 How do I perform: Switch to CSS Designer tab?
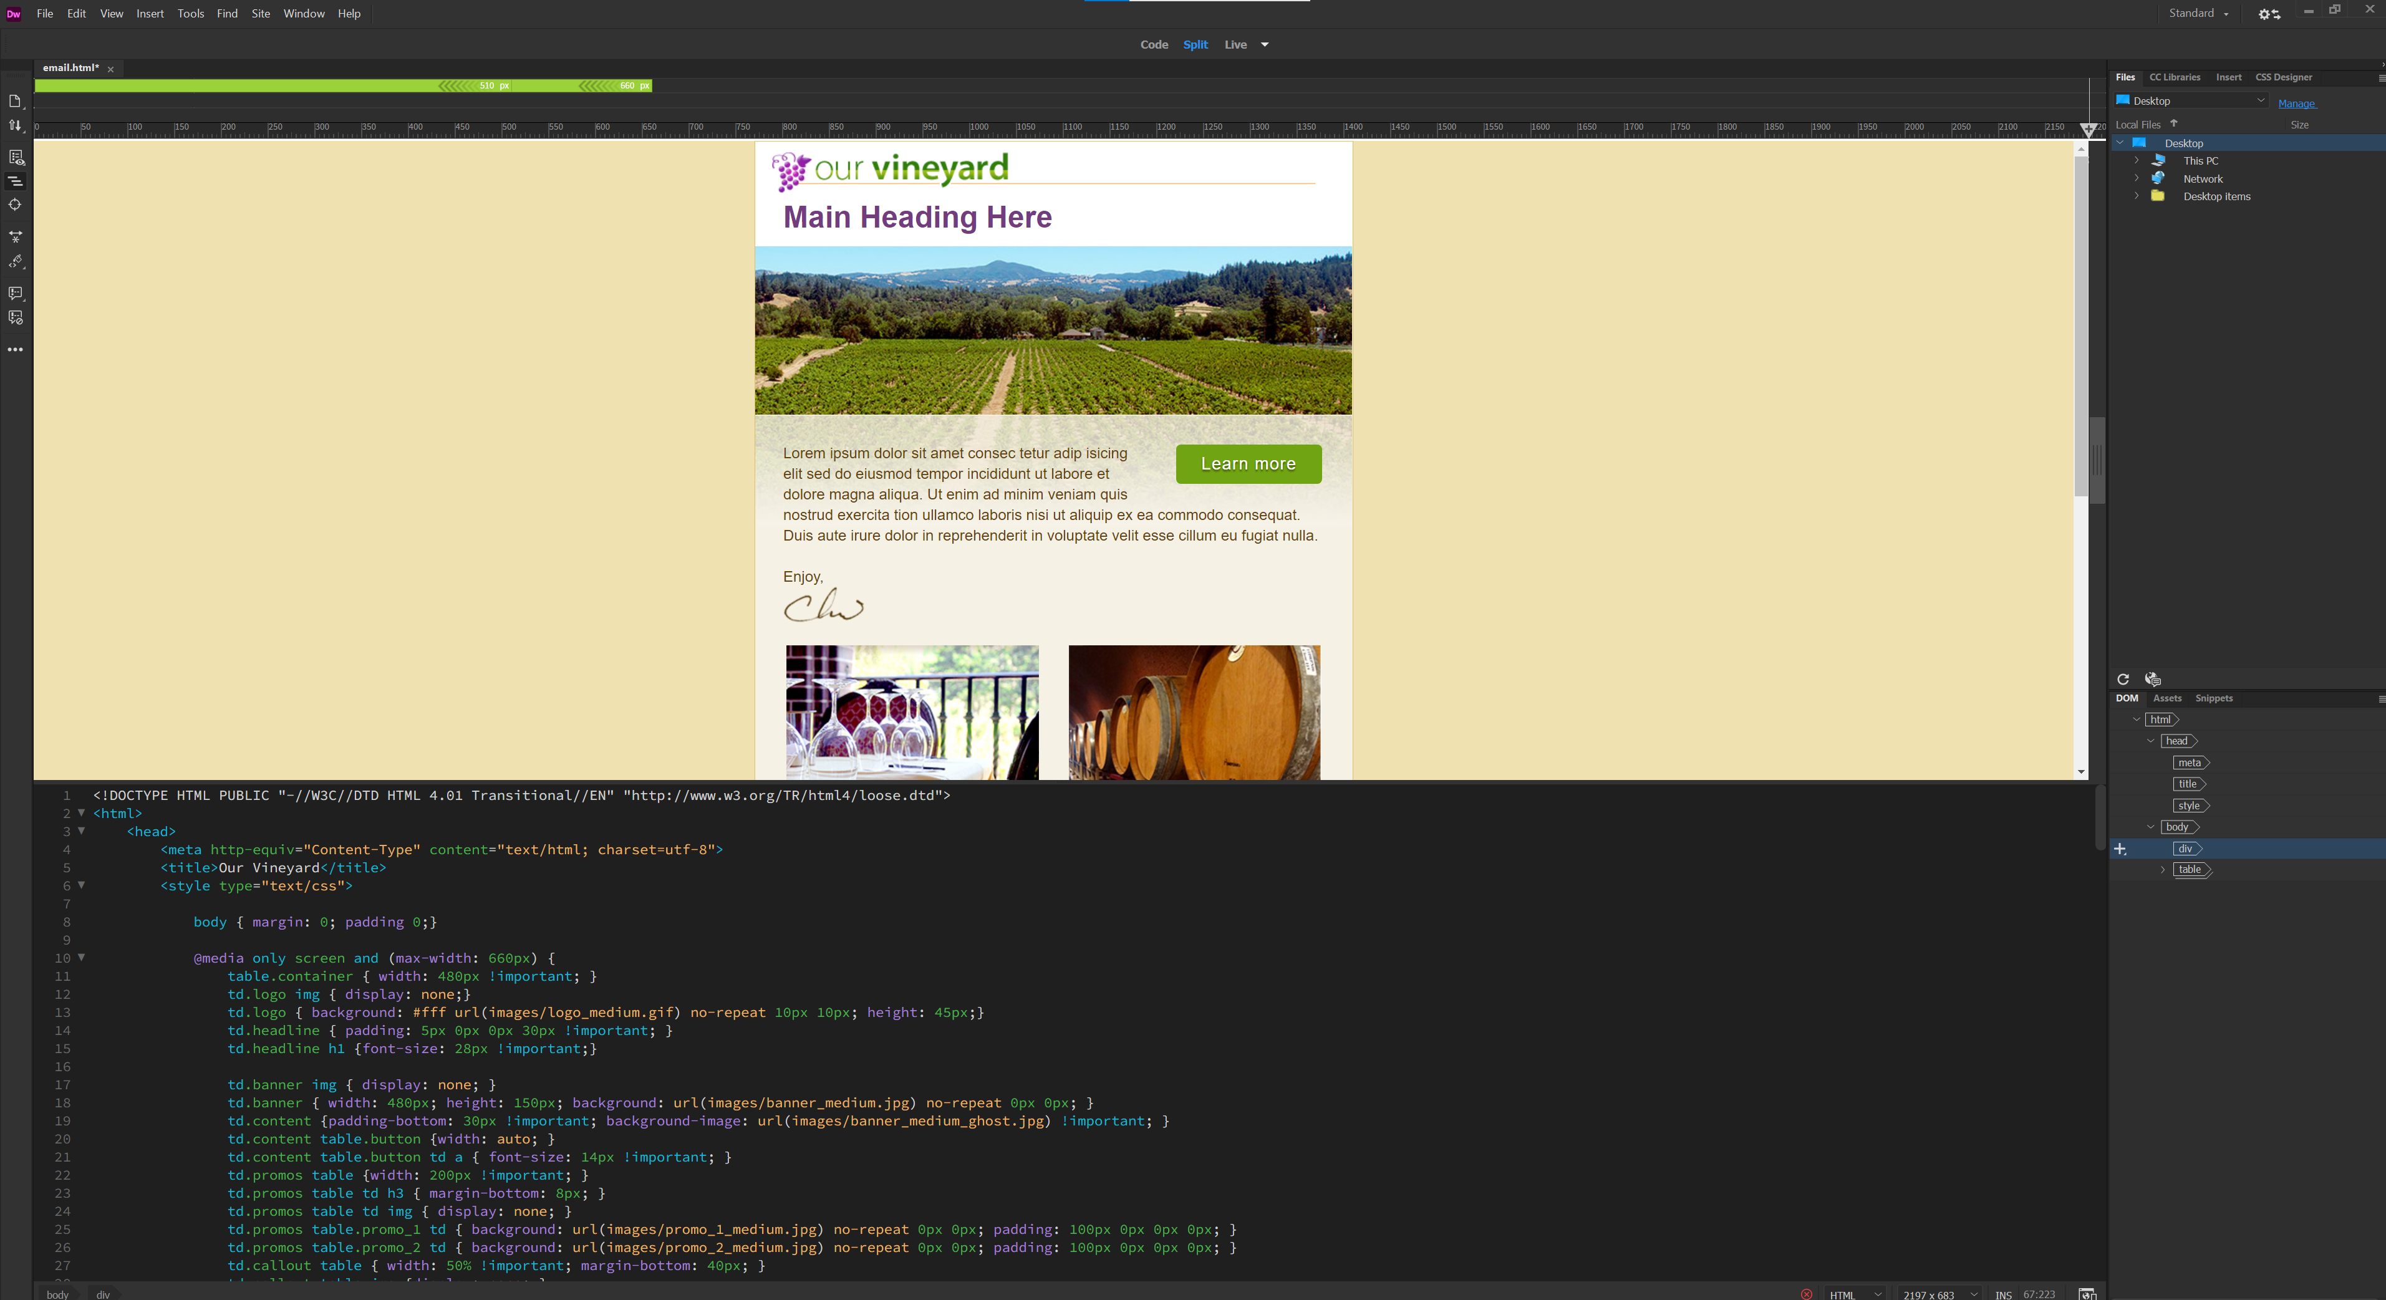click(2283, 78)
